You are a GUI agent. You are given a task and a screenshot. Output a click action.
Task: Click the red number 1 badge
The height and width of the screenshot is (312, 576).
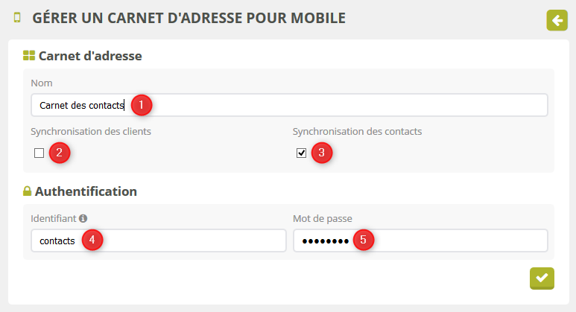click(142, 105)
